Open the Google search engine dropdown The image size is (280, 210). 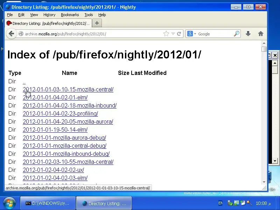pyautogui.click(x=191, y=34)
